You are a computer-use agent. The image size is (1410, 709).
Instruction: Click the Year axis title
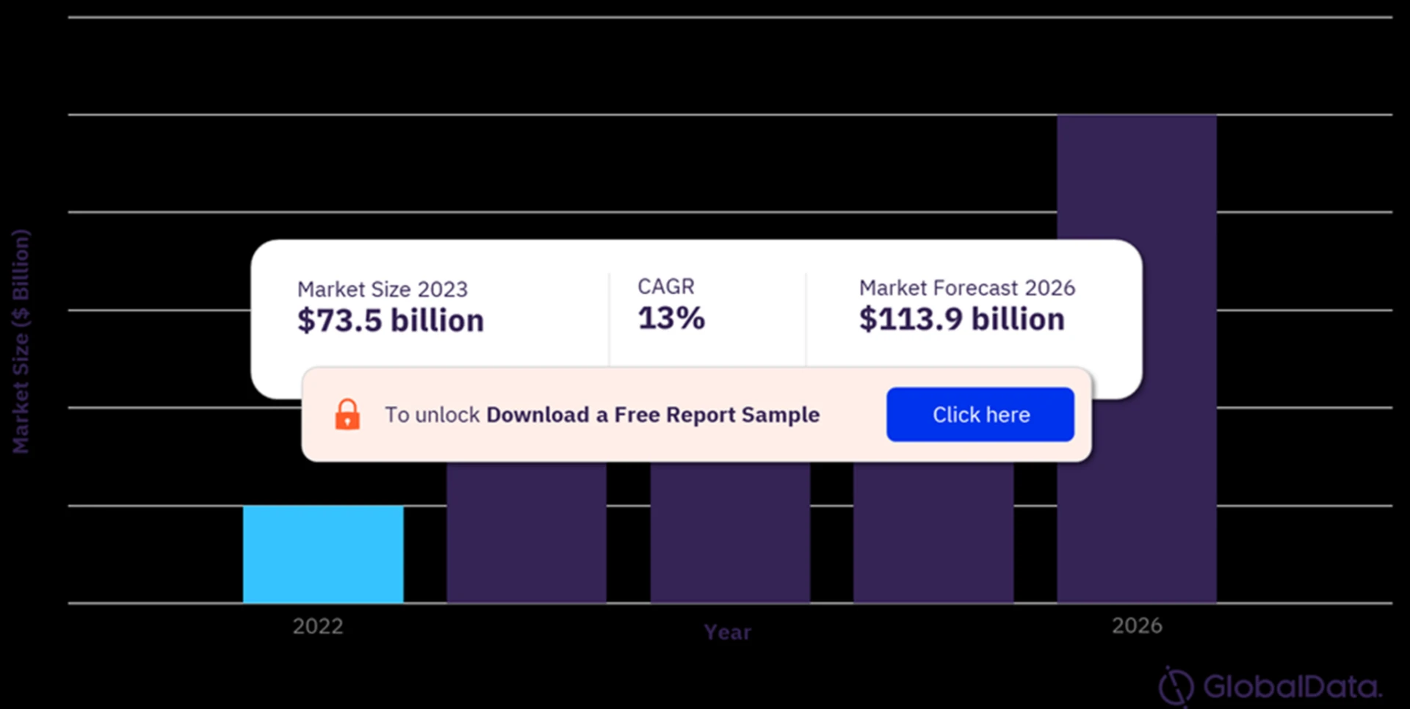[727, 632]
